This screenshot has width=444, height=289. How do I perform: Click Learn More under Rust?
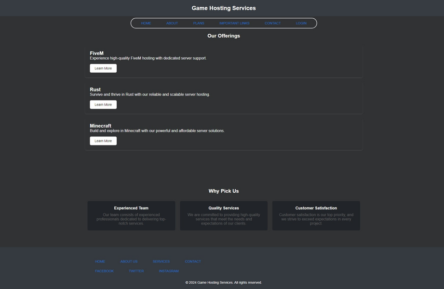coord(103,105)
